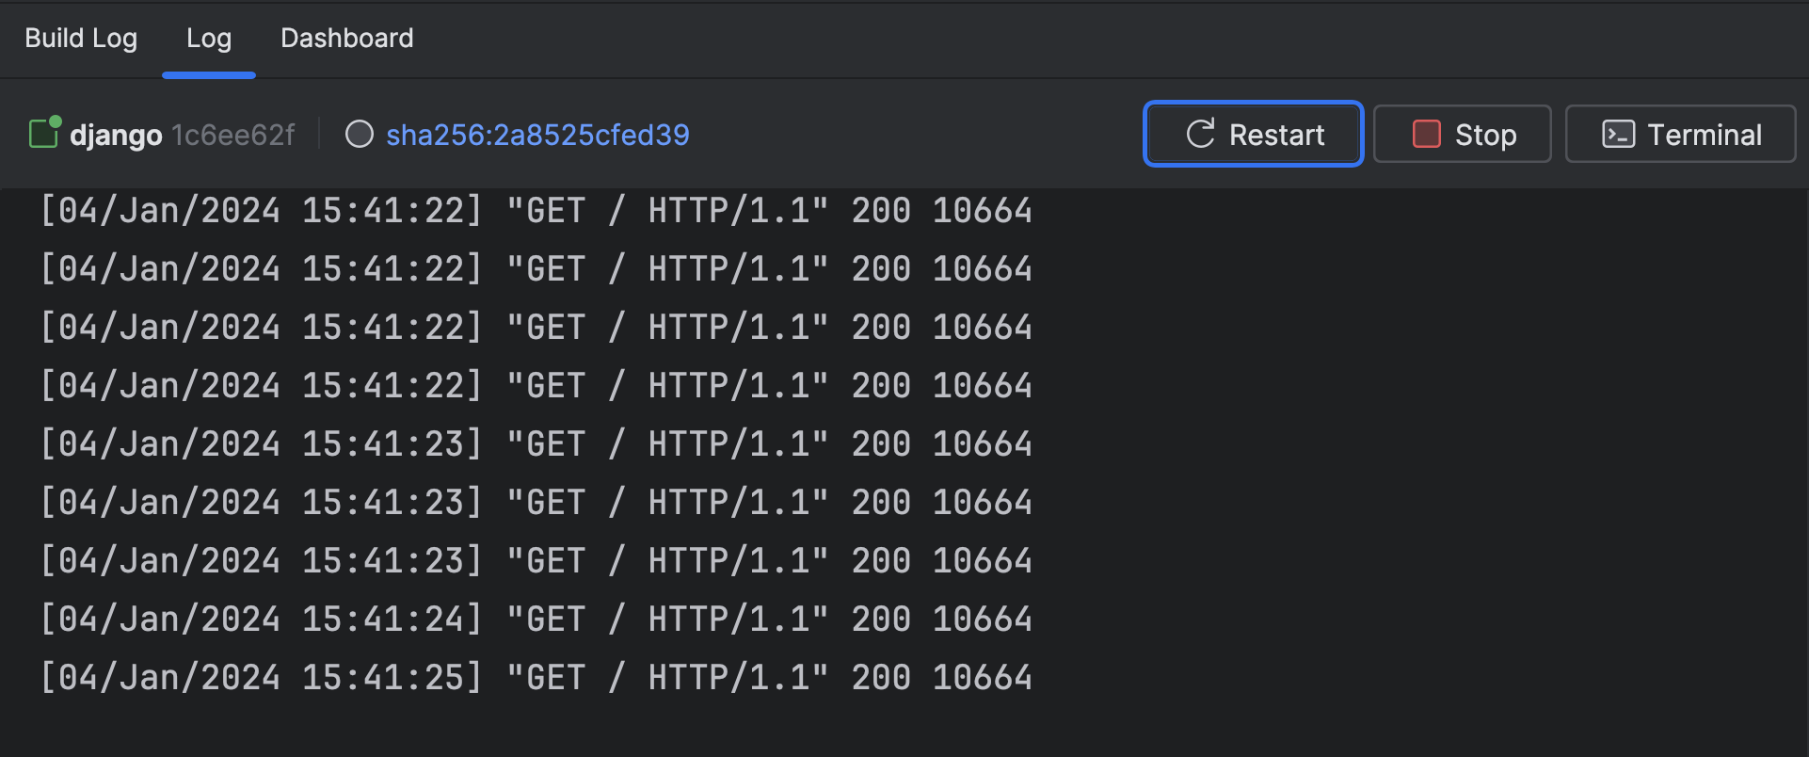
Task: Open the sha256:2a8525cfed39 image link
Action: point(537,135)
